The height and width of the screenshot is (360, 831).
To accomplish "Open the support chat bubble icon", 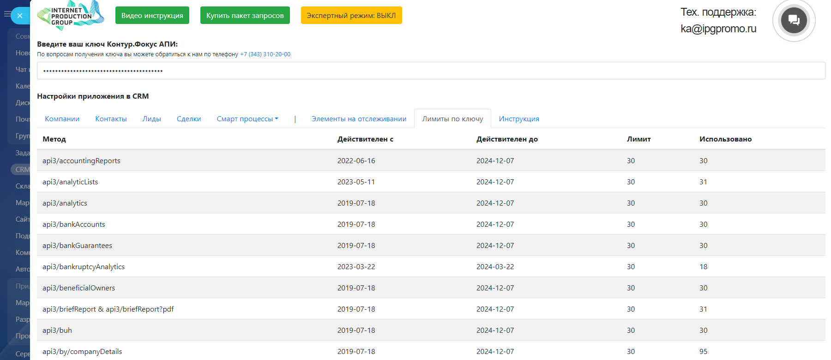I will point(794,20).
